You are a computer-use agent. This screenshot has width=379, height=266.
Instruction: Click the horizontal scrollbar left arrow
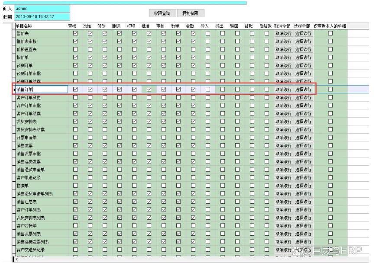coord(17,260)
